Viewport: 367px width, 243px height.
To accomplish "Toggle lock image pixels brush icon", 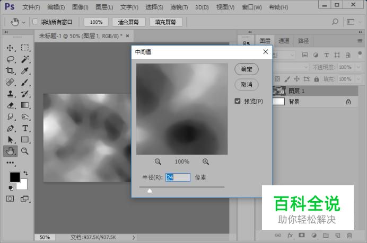I will [x=287, y=79].
